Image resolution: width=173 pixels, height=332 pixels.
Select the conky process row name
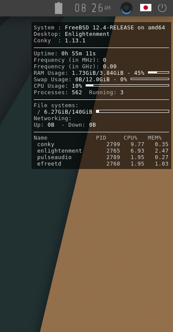pos(46,144)
